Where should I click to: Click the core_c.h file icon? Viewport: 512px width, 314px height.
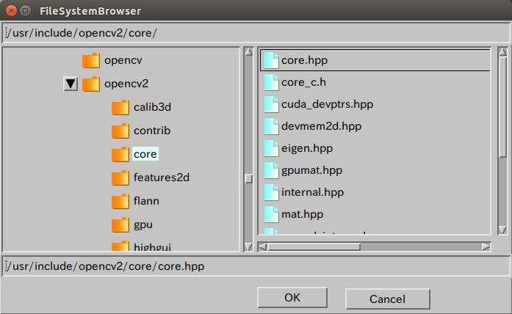[271, 82]
